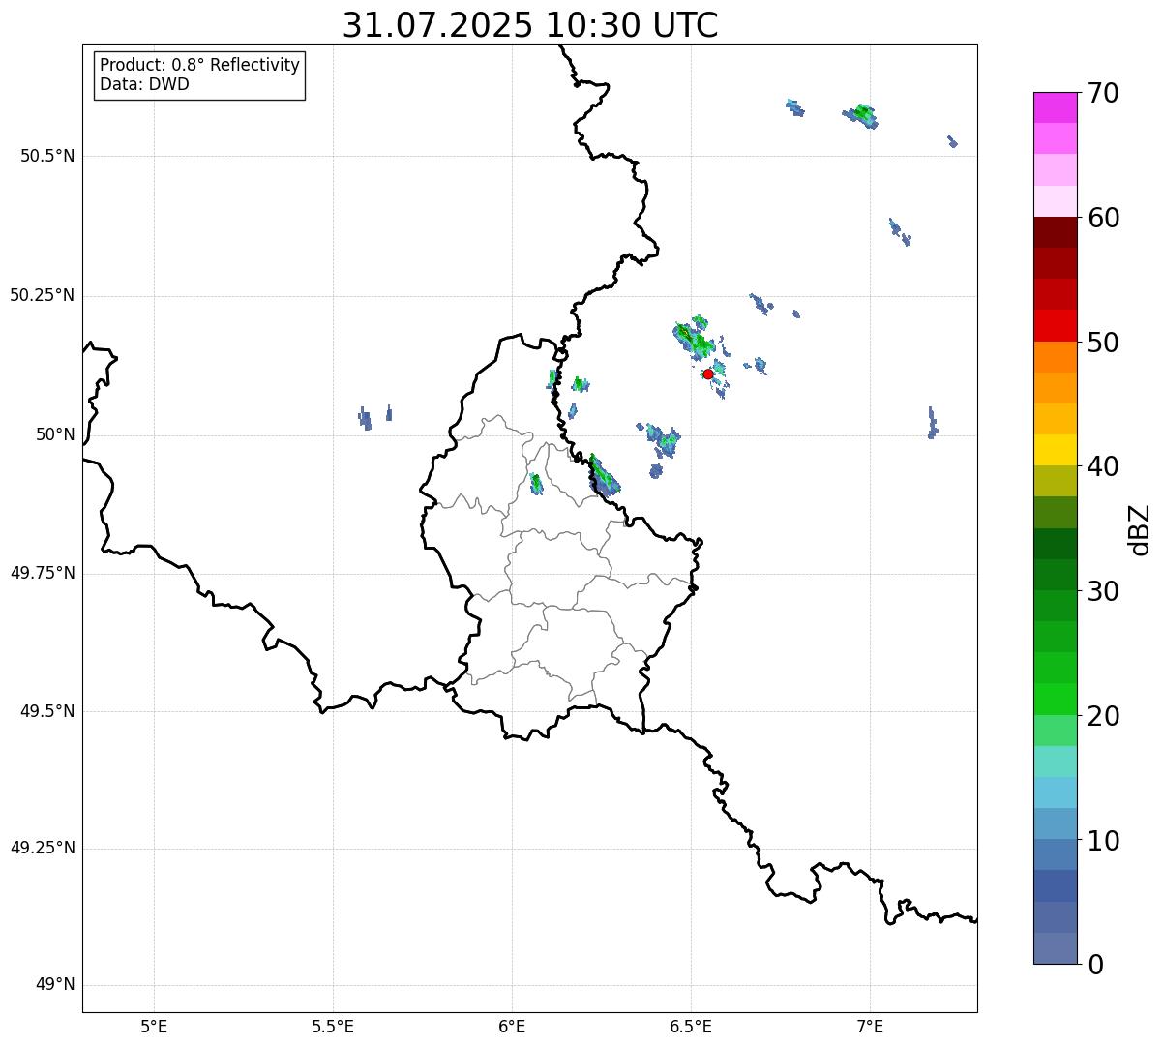The image size is (1163, 1046).
Task: Click the yellow 40 dBZ colorbar swatch
Action: pyautogui.click(x=1055, y=450)
